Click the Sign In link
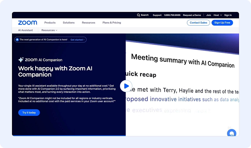 [228, 15]
